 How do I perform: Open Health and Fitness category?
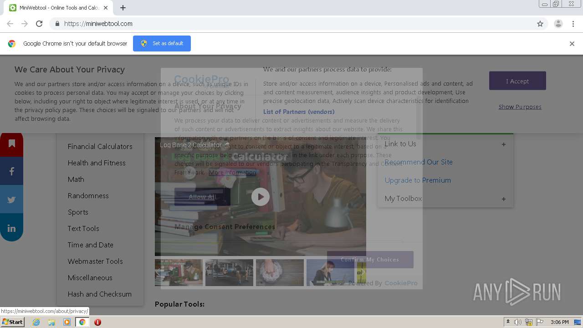point(97,163)
